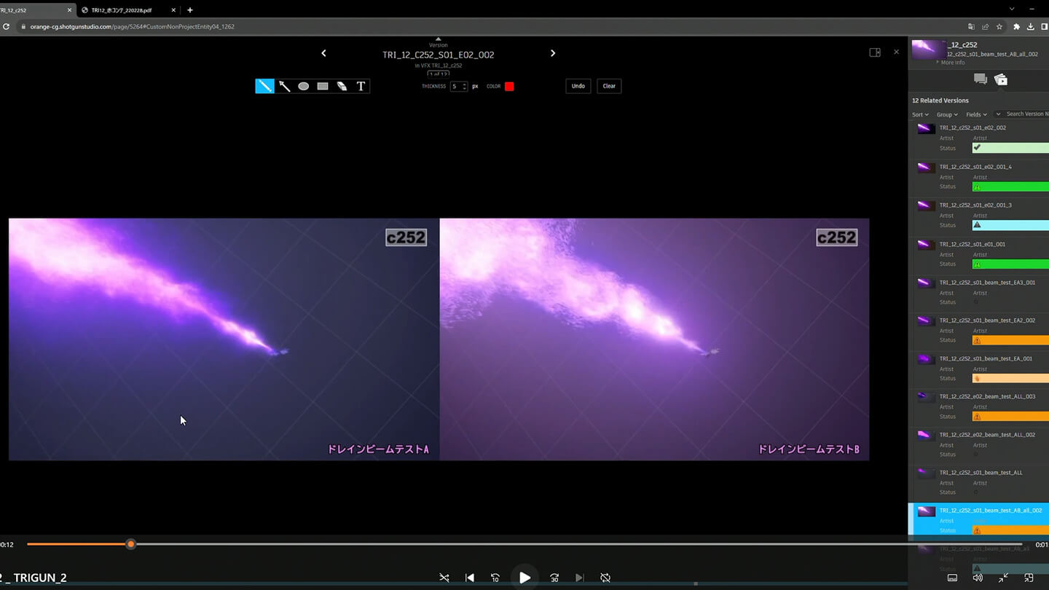Screen dimensions: 1049x590
Task: Select version TRI_12_c252_s01_e02_001_4
Action: [x=975, y=167]
